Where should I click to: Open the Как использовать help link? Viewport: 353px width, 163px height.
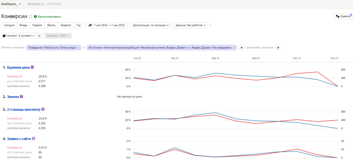pos(47,17)
